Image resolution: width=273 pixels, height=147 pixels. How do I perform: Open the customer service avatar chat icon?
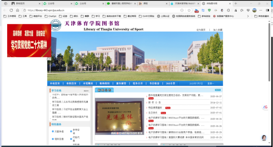click(264, 138)
